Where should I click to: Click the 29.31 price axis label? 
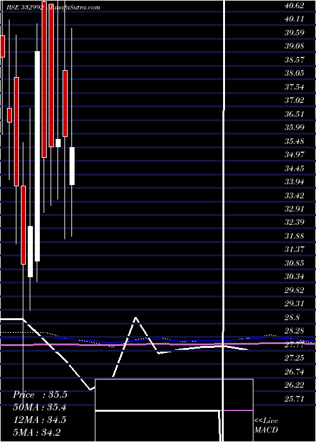click(295, 304)
